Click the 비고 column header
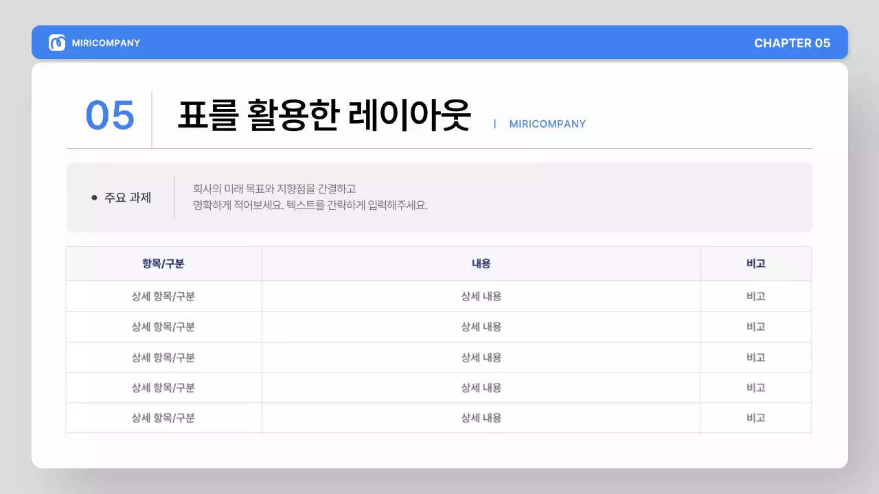 [756, 263]
